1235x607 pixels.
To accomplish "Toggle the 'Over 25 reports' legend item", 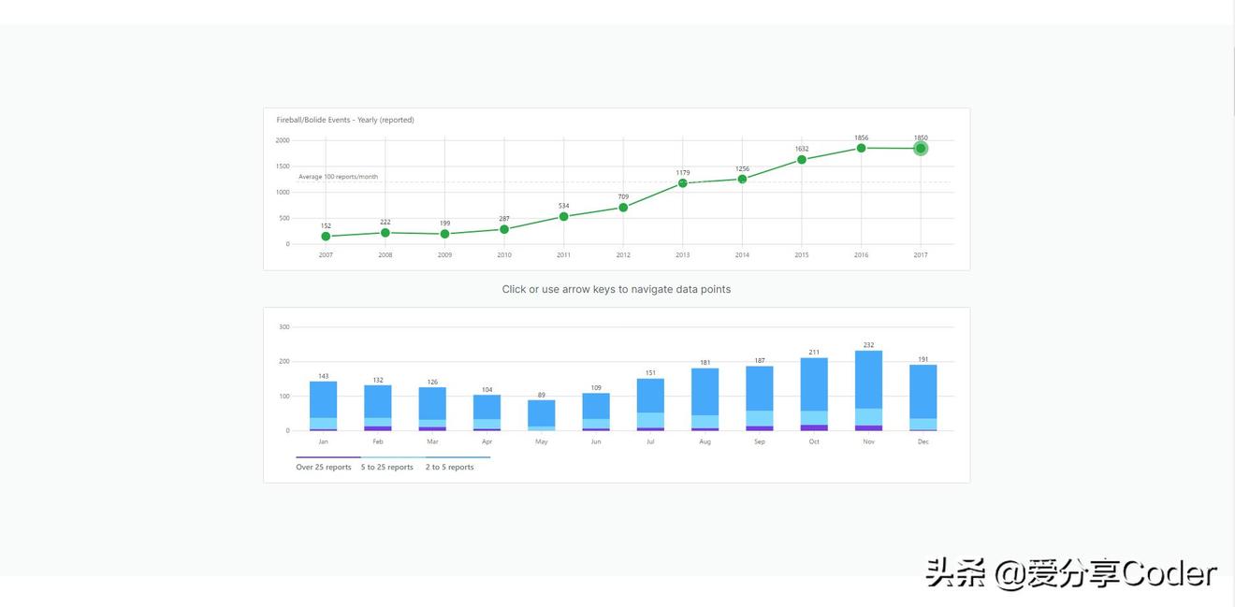I will [x=325, y=467].
